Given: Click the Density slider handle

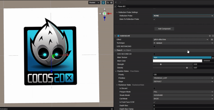Looking at the screenshot, I should 187,68.
